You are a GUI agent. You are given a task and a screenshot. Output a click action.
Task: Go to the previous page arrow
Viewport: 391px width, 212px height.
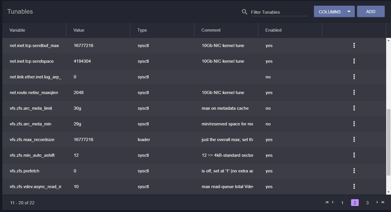click(332, 202)
